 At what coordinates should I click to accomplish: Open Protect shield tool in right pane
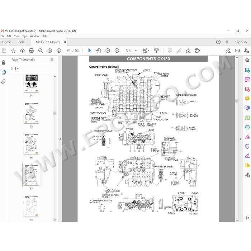247,146
